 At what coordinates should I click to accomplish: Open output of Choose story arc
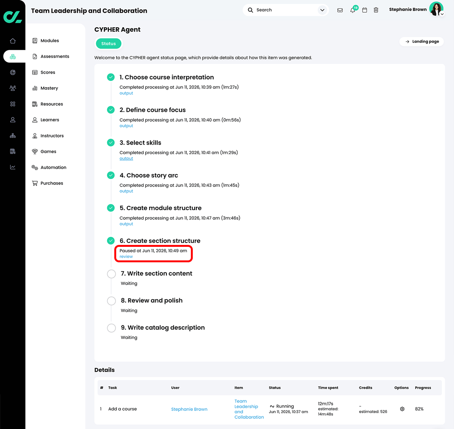pyautogui.click(x=126, y=191)
